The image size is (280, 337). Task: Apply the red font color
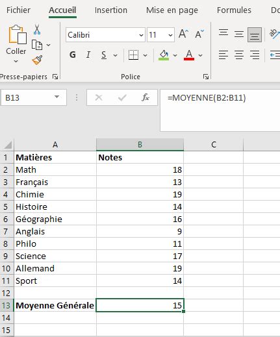click(189, 55)
